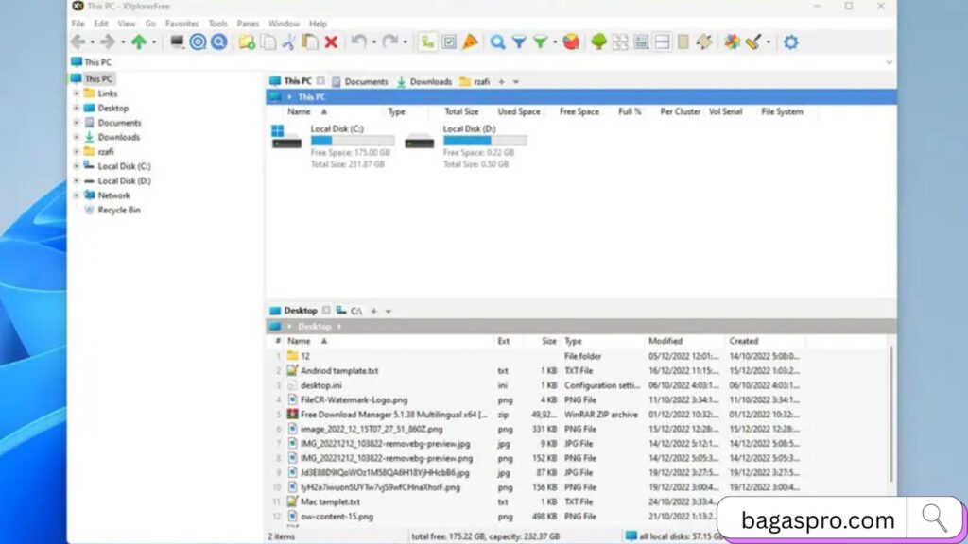This screenshot has height=544, width=968.
Task: Expand the Documents node in folder tree
Action: coord(77,123)
